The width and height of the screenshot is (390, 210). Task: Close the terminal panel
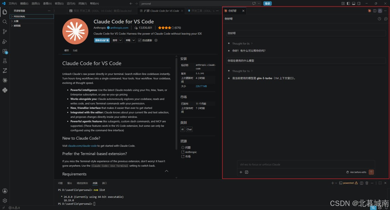point(385,183)
